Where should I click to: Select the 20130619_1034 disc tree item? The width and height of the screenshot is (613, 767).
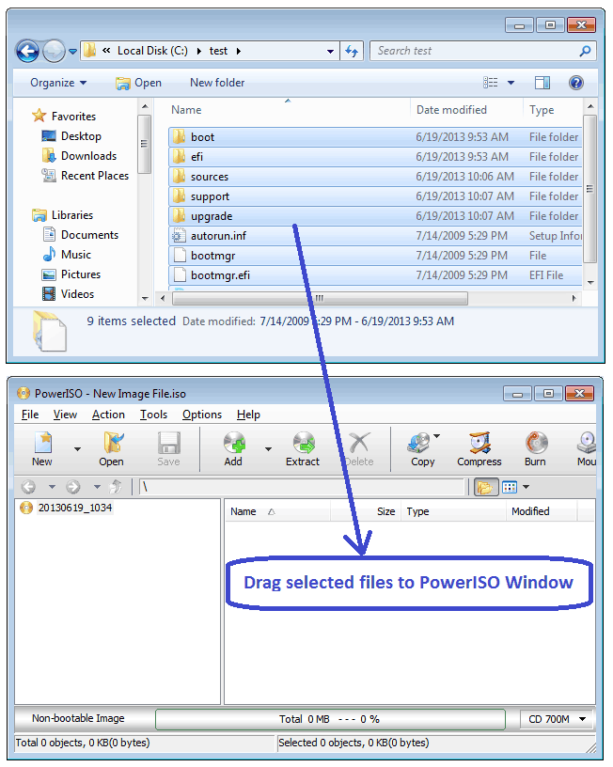75,508
